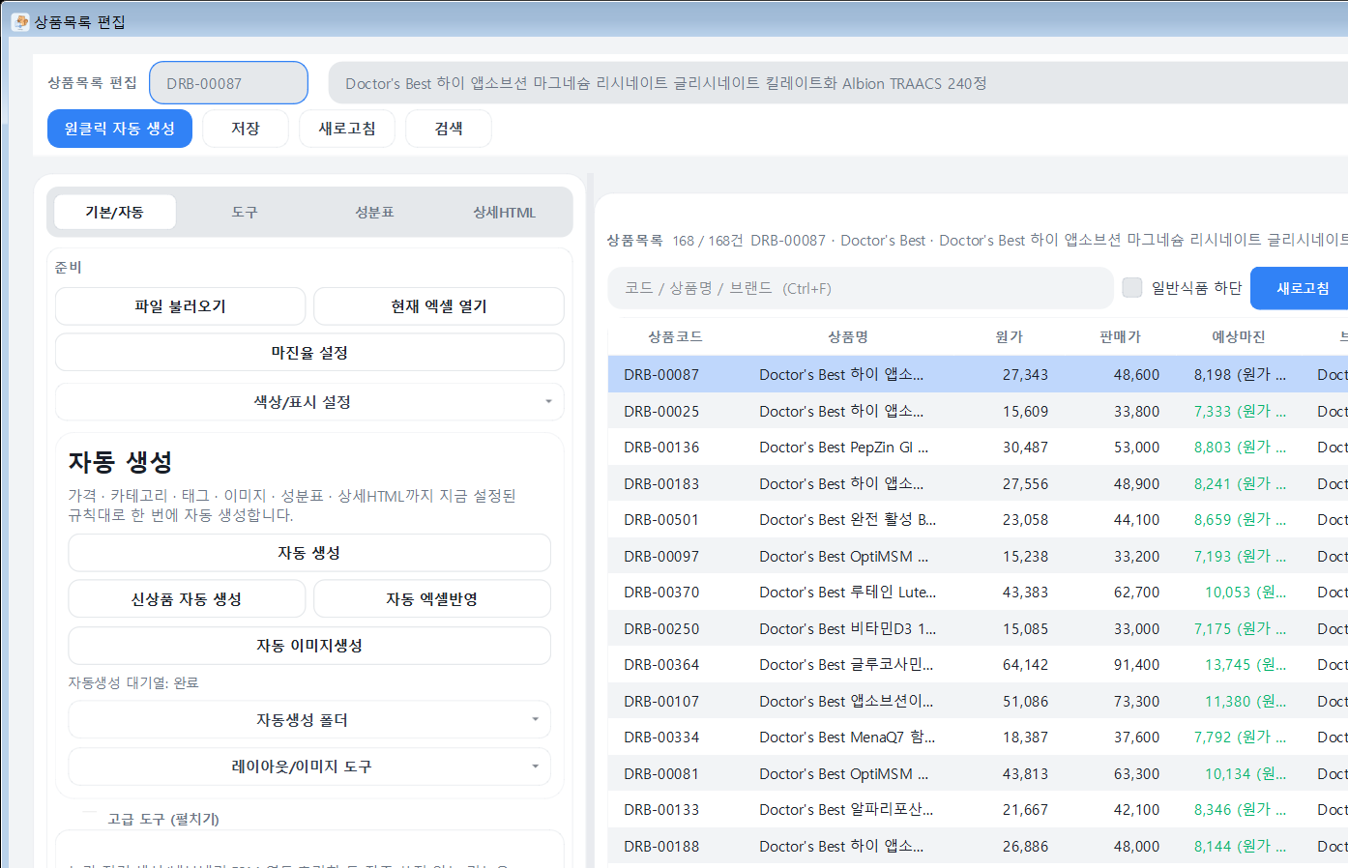
Task: Select the row DRB-00136
Action: pyautogui.click(x=978, y=448)
